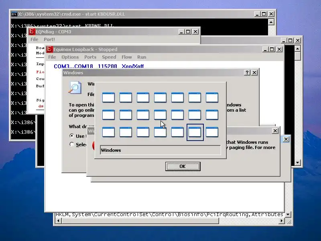
Task: Select the 'Use' radio button option
Action: coord(72,136)
